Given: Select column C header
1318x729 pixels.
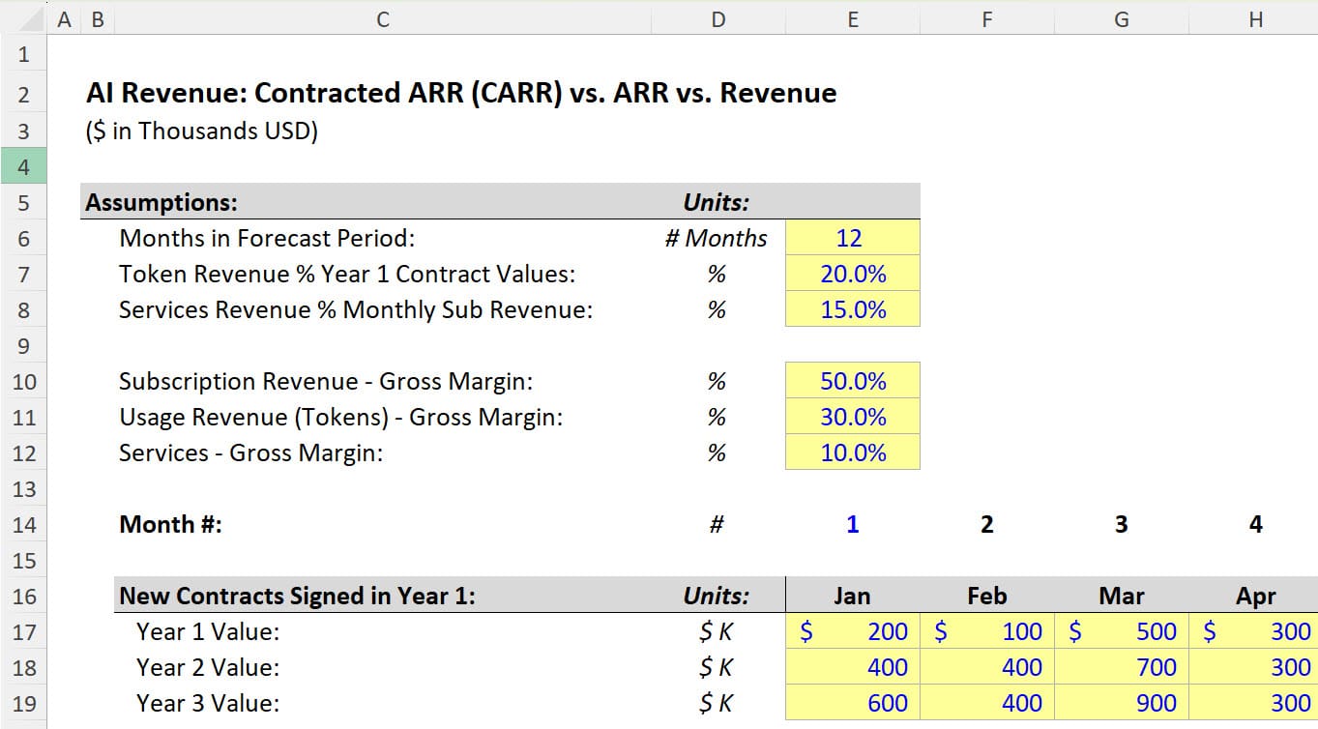Looking at the screenshot, I should tap(383, 18).
